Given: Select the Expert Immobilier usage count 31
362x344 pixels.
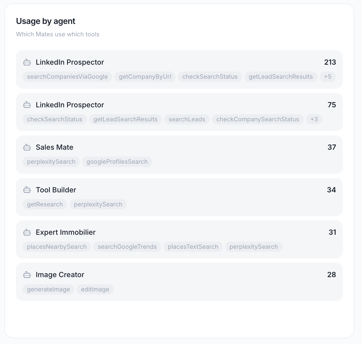Looking at the screenshot, I should pyautogui.click(x=332, y=232).
